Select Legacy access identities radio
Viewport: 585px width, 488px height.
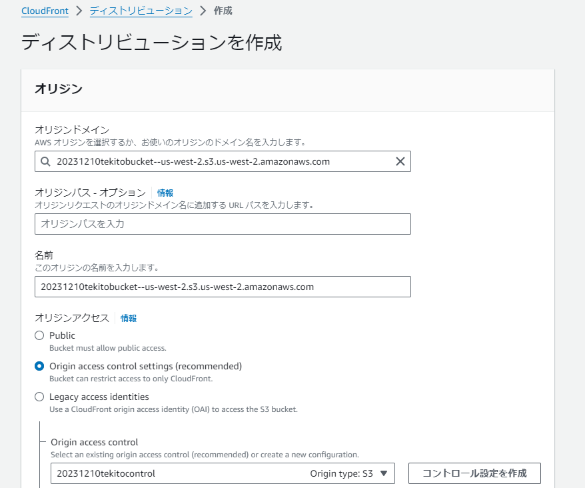(39, 397)
